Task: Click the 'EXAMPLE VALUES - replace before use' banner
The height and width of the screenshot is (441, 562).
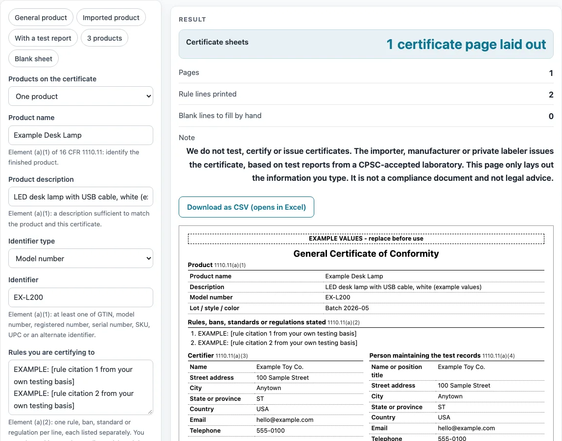Action: pos(366,239)
